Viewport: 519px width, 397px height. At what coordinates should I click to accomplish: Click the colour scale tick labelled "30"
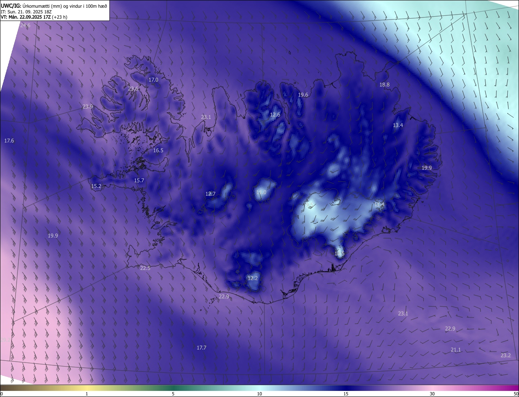tap(432, 394)
